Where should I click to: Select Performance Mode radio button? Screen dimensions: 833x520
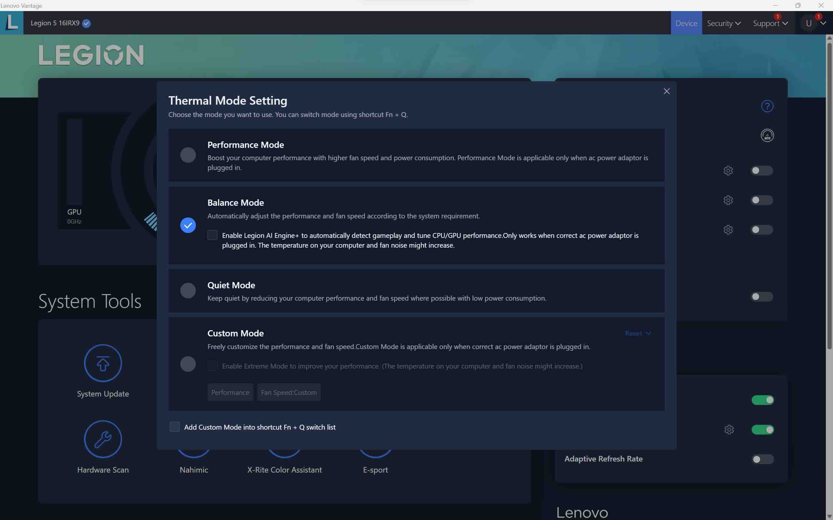pos(188,155)
